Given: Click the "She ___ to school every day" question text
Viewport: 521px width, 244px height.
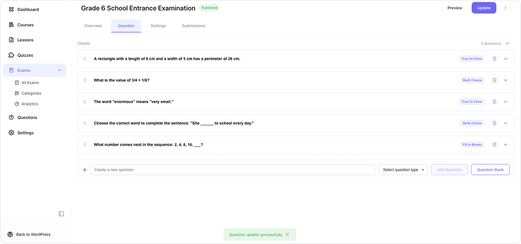Looking at the screenshot, I should tap(174, 123).
